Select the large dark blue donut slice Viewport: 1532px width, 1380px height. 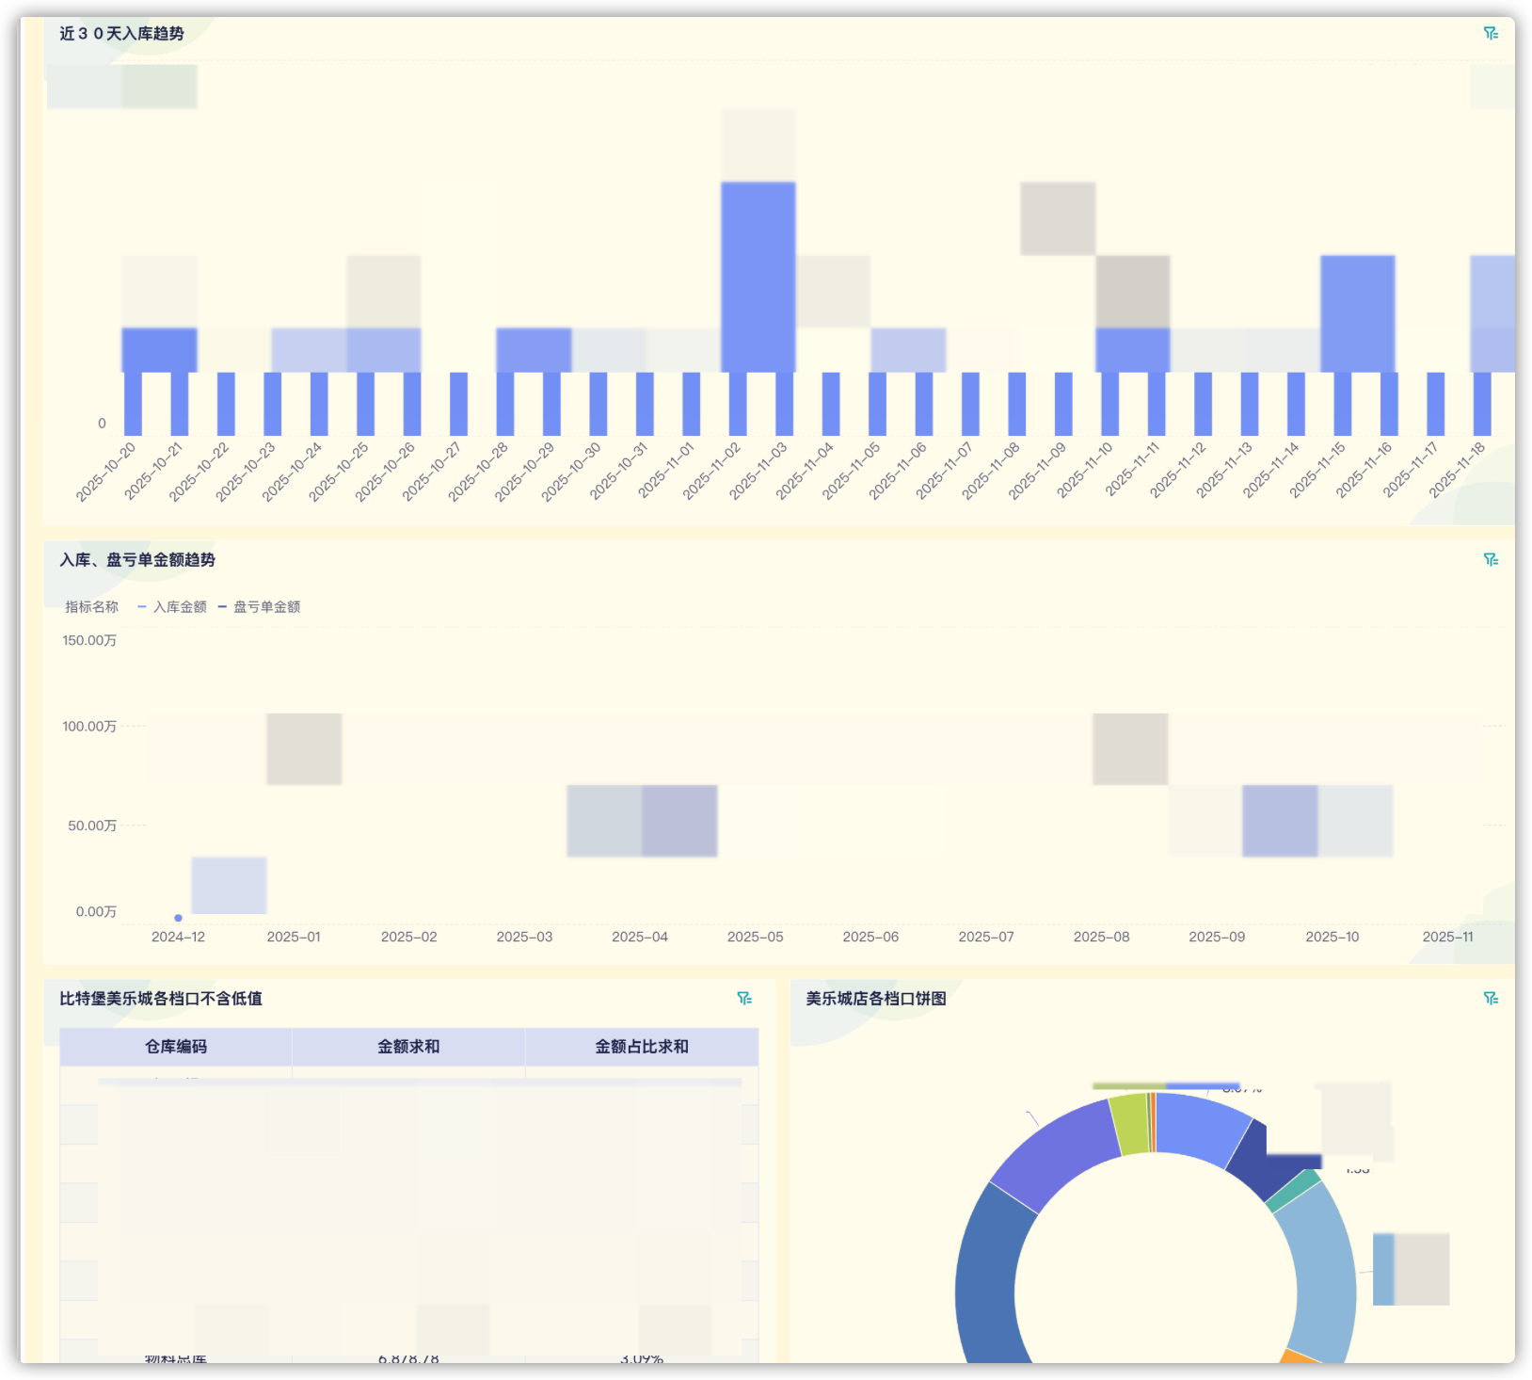pyautogui.click(x=988, y=1280)
